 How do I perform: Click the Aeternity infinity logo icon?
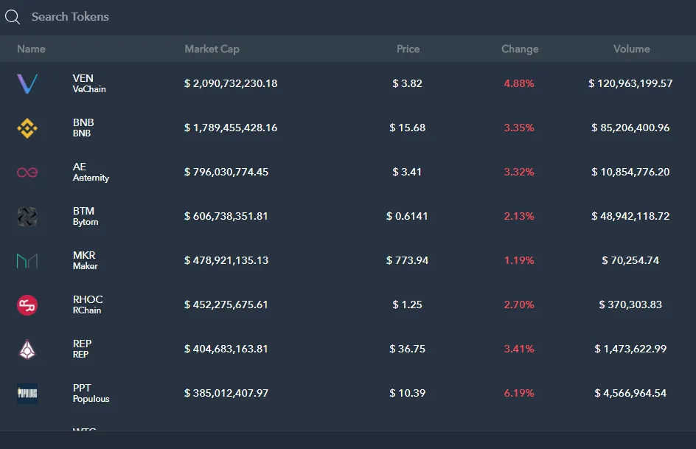click(27, 172)
